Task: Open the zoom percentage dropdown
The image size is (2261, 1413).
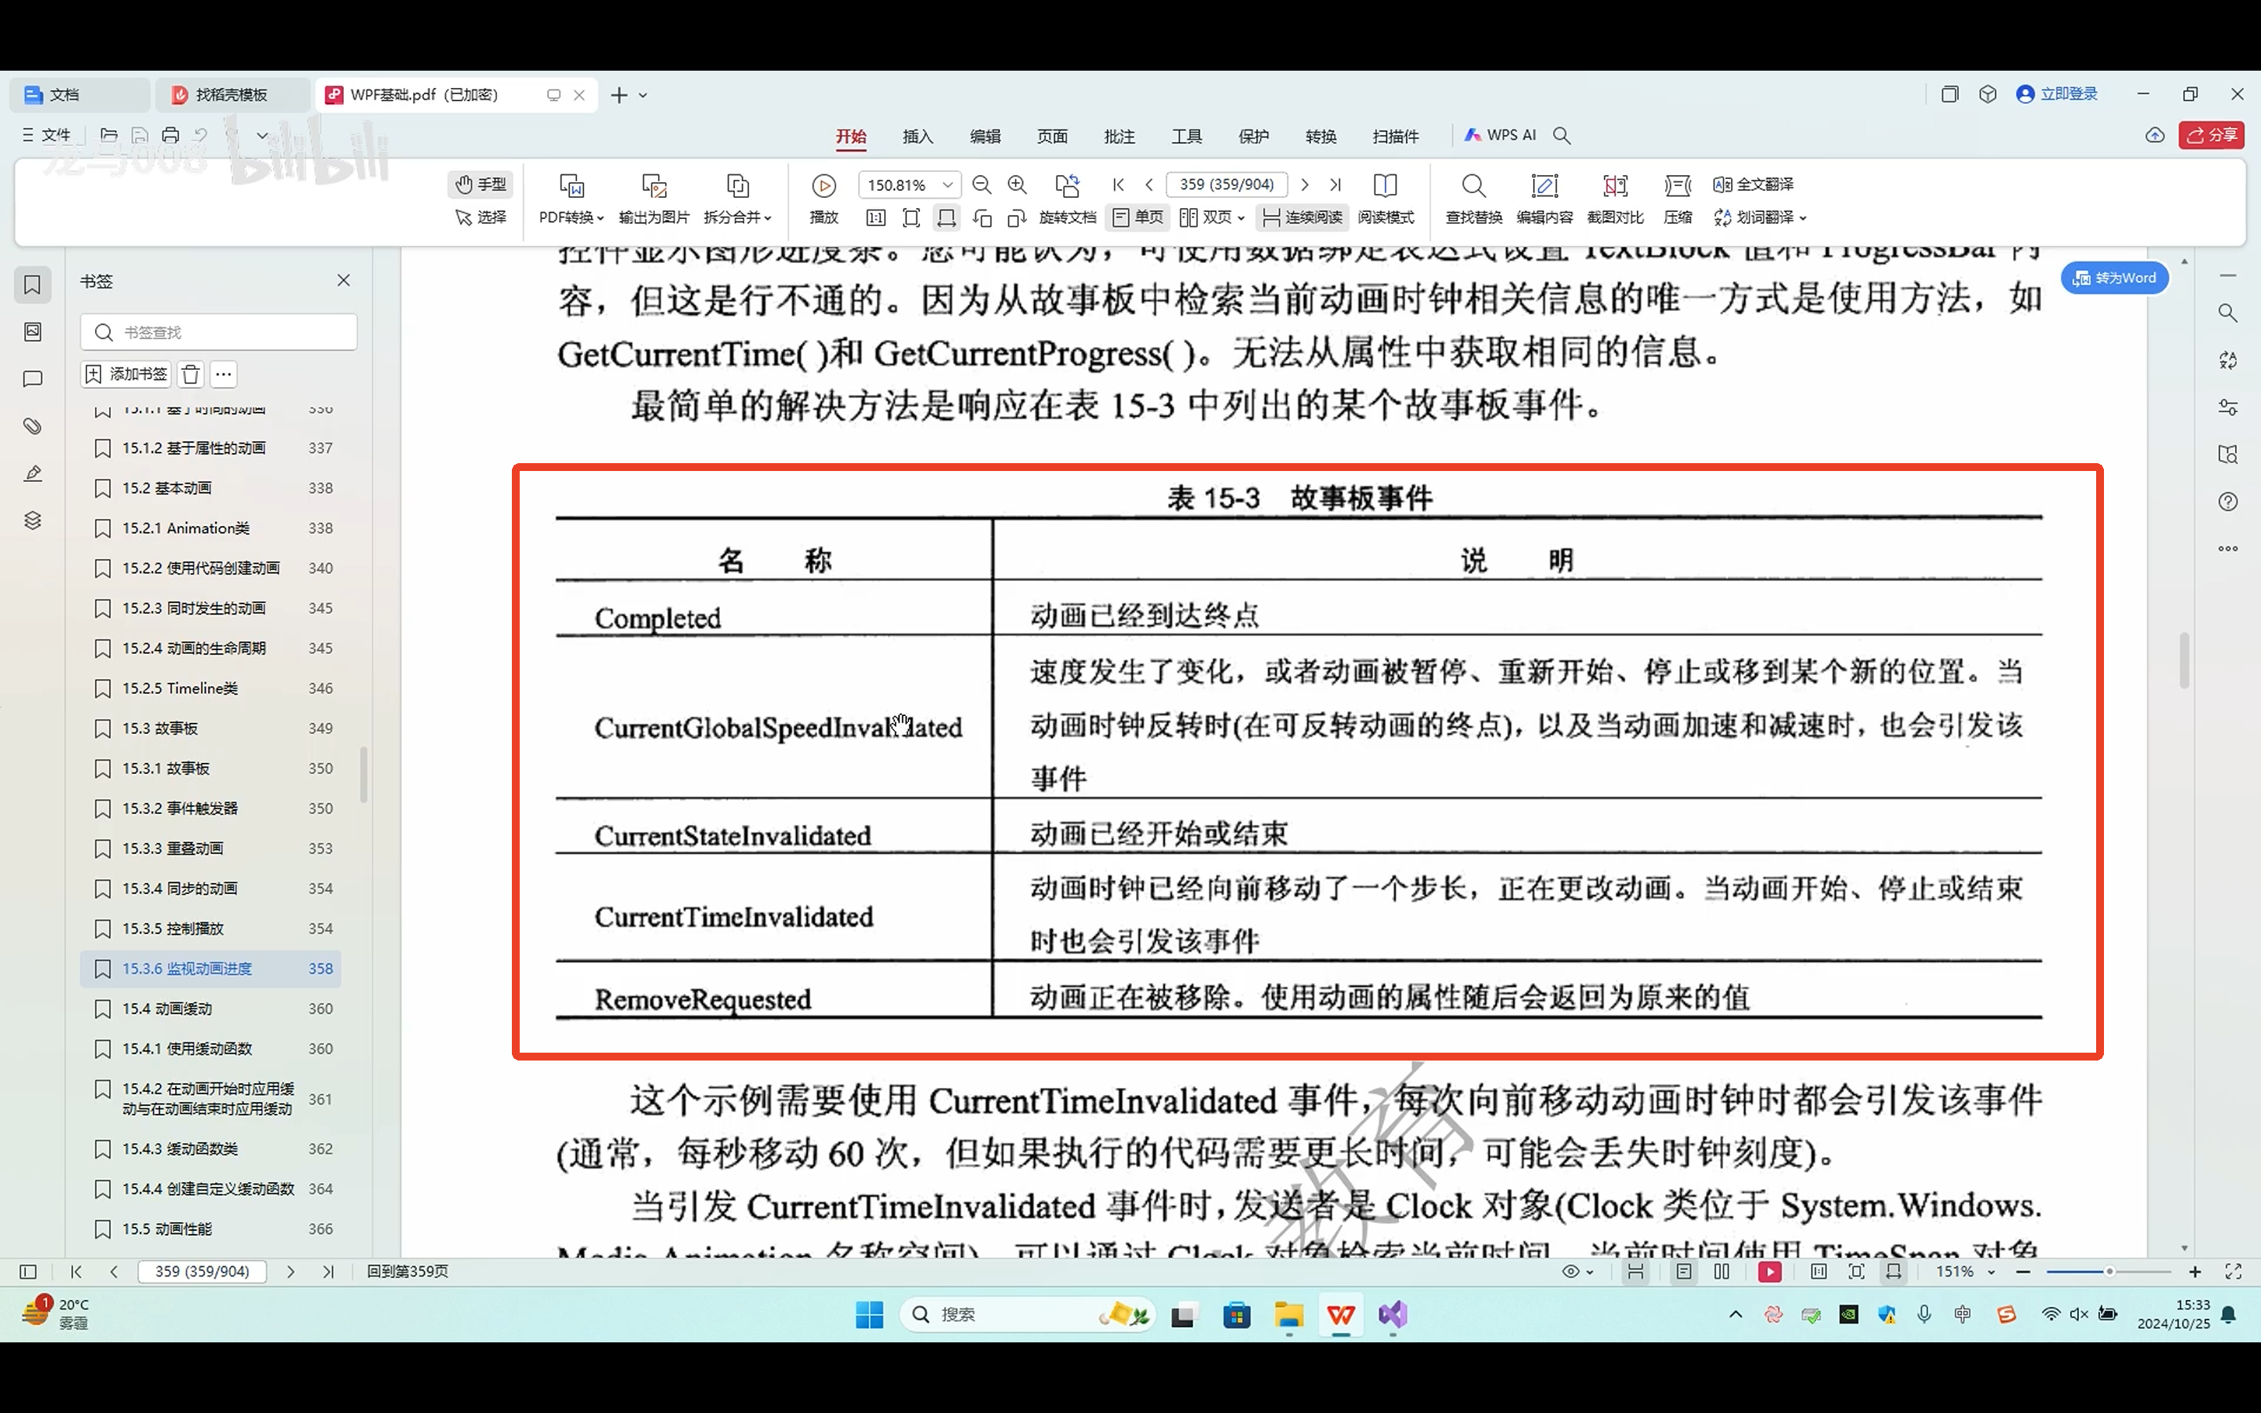Action: click(x=948, y=185)
